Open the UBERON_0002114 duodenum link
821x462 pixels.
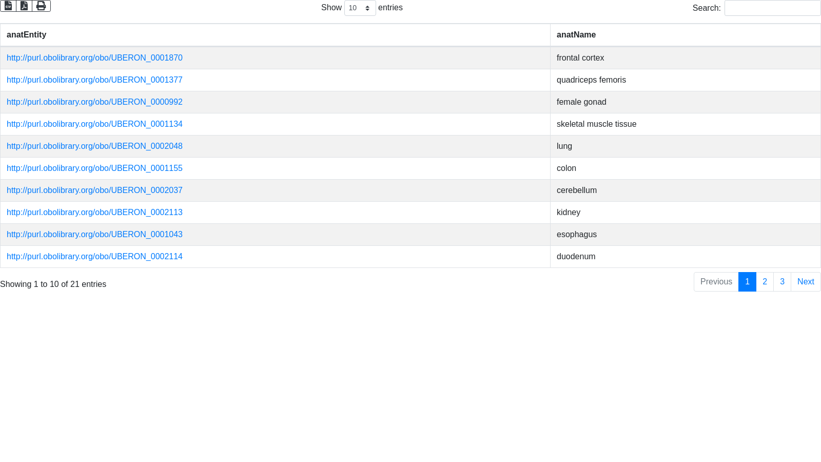pyautogui.click(x=94, y=257)
